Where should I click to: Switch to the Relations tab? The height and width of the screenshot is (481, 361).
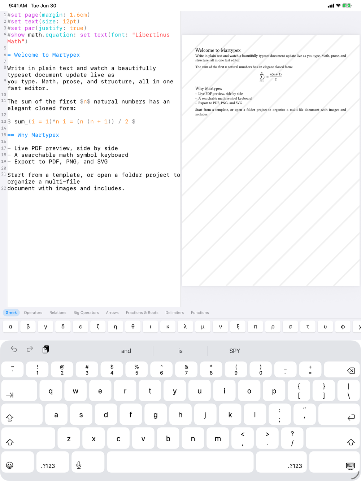(x=58, y=312)
